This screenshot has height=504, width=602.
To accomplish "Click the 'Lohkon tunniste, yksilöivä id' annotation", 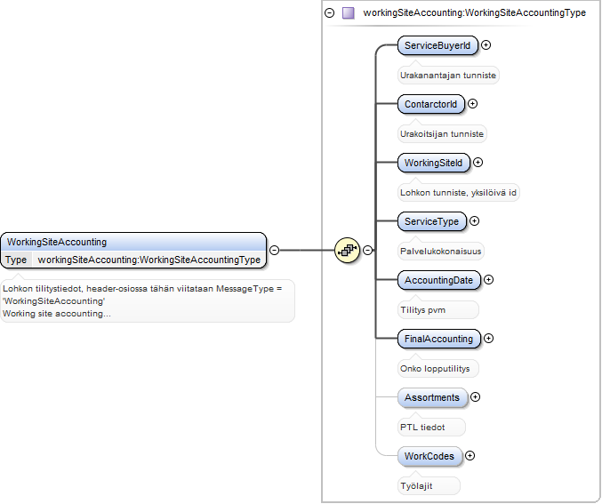I will click(x=459, y=193).
